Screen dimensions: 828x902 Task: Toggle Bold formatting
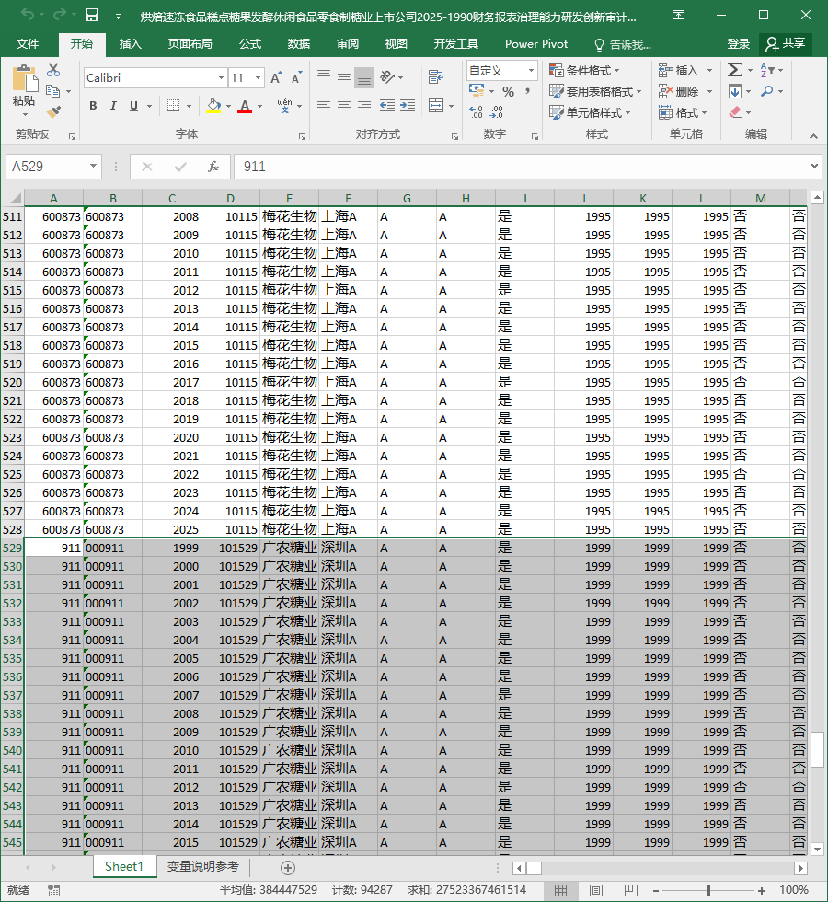pos(93,106)
